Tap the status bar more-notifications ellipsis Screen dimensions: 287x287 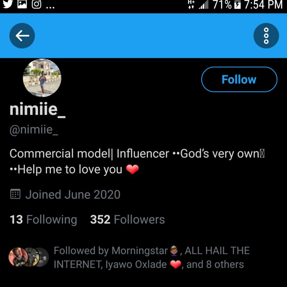click(x=50, y=6)
